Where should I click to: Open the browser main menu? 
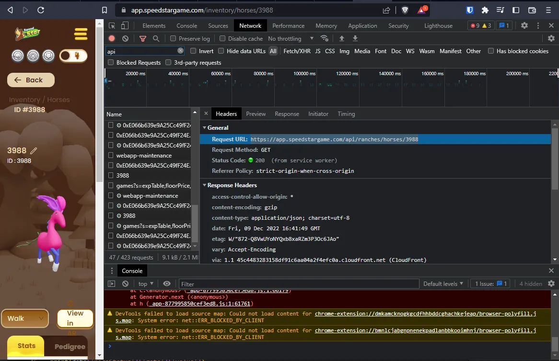tap(548, 10)
